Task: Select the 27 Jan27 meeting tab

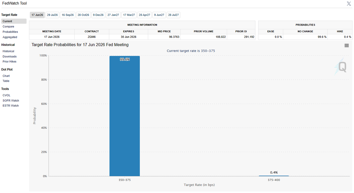Action: 113,15
